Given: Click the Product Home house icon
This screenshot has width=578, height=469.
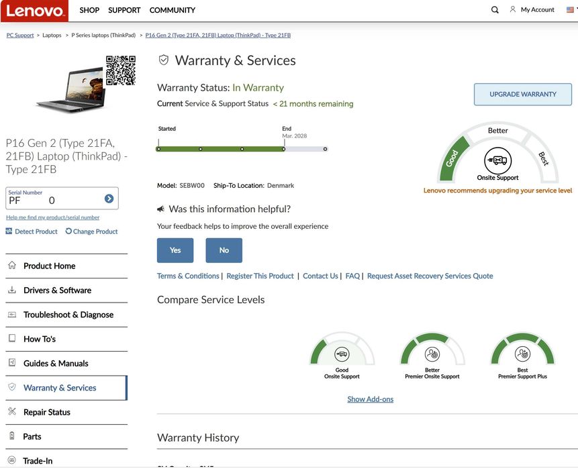Looking at the screenshot, I should (12, 265).
